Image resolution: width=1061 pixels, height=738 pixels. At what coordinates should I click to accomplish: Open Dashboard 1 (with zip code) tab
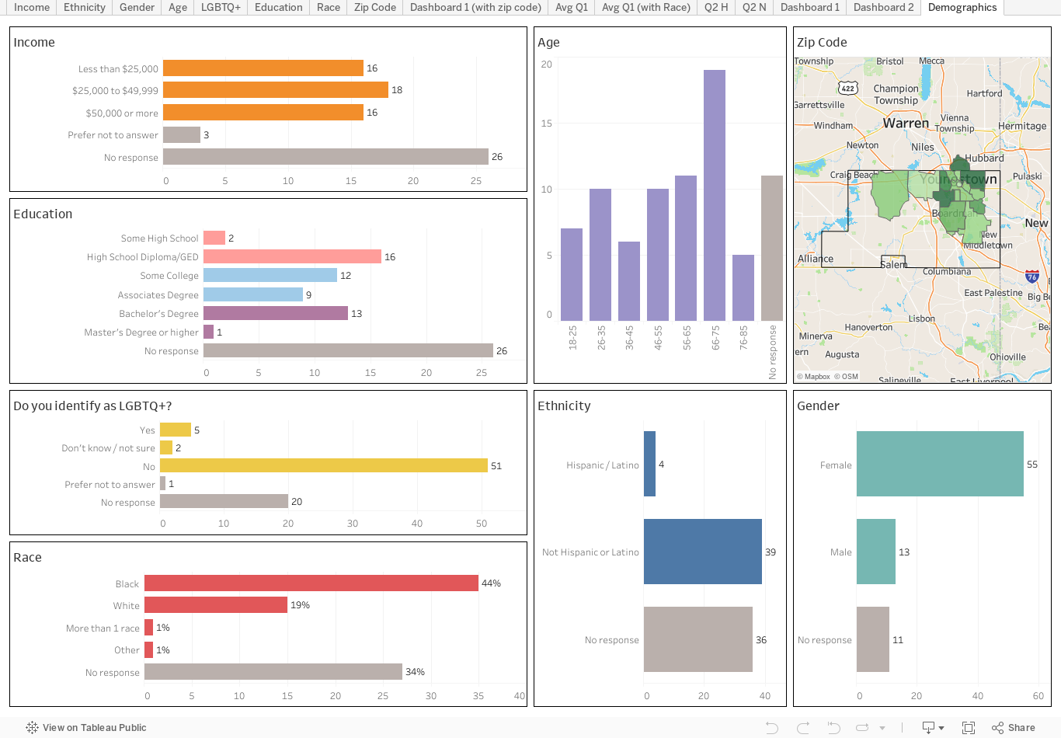pos(476,7)
